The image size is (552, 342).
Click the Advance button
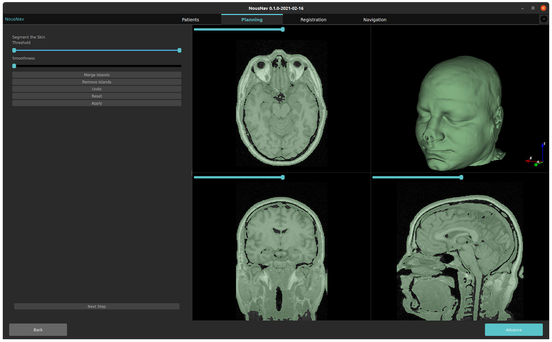point(514,330)
